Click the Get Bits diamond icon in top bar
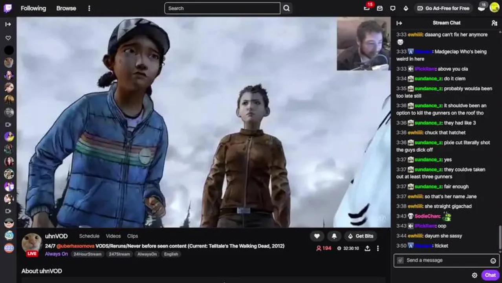The image size is (502, 283). point(406,8)
